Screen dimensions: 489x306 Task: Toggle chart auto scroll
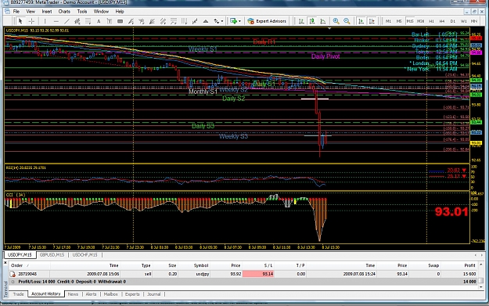[x=361, y=21]
